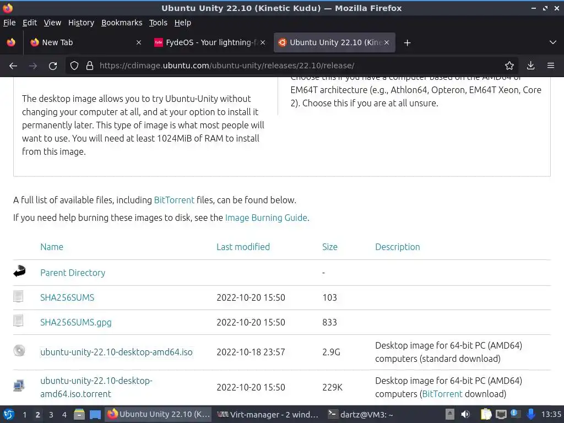Viewport: 564px width, 423px height.
Task: Open the Downloads panel
Action: coord(530,66)
